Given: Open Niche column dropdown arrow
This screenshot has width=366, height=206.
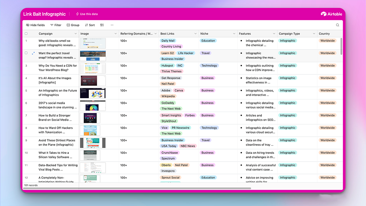Looking at the screenshot, I should pyautogui.click(x=234, y=34).
